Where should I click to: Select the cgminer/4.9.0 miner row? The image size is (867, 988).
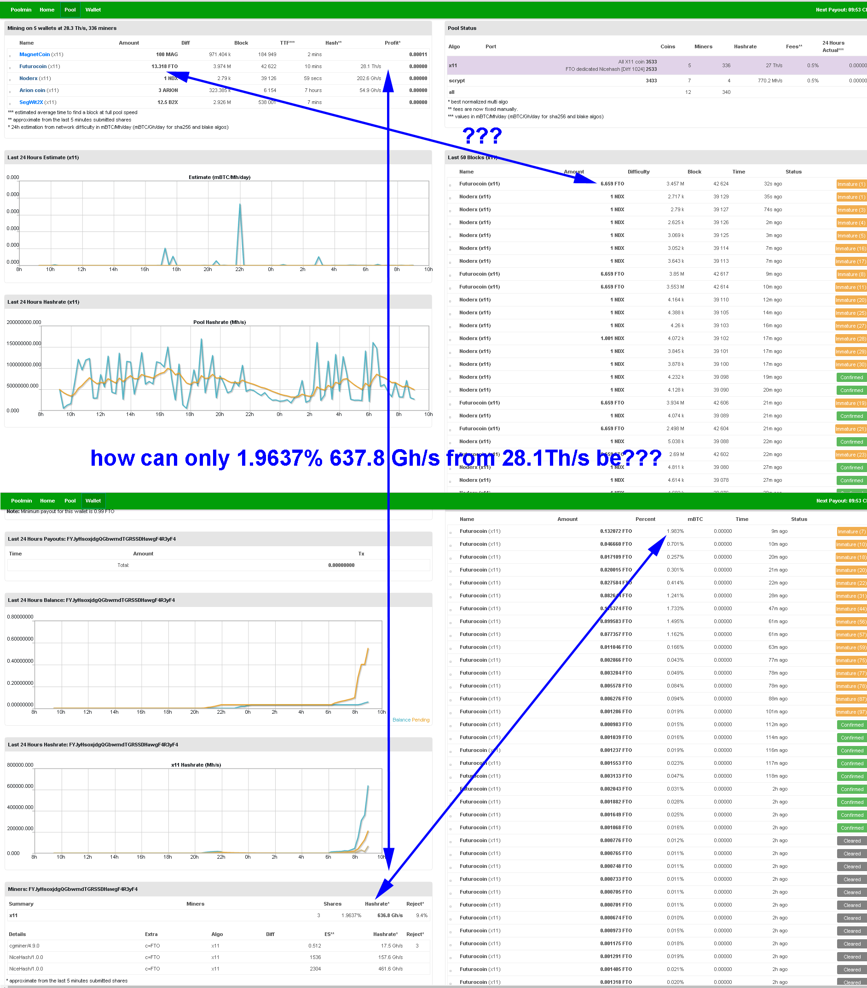(218, 946)
